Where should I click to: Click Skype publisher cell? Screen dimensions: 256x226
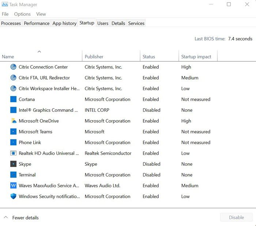[x=91, y=164]
